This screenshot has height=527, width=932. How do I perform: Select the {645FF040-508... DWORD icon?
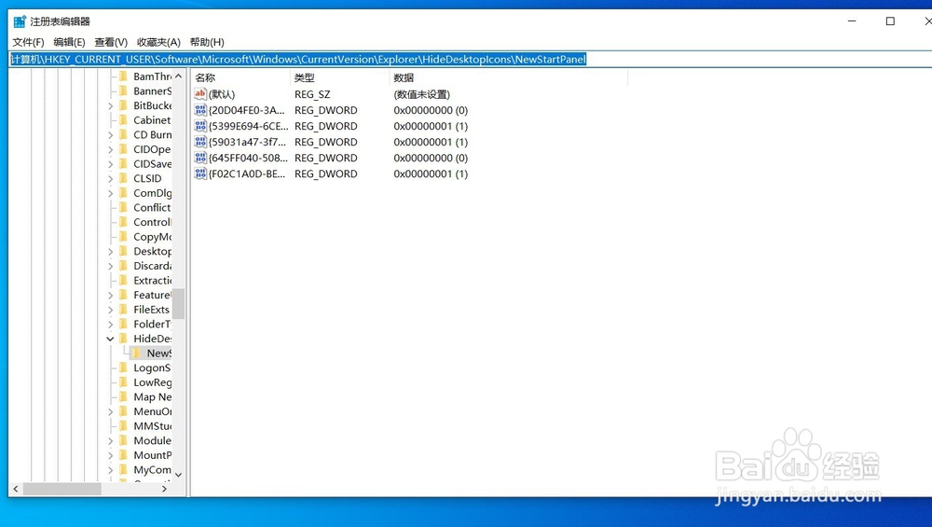pos(200,158)
